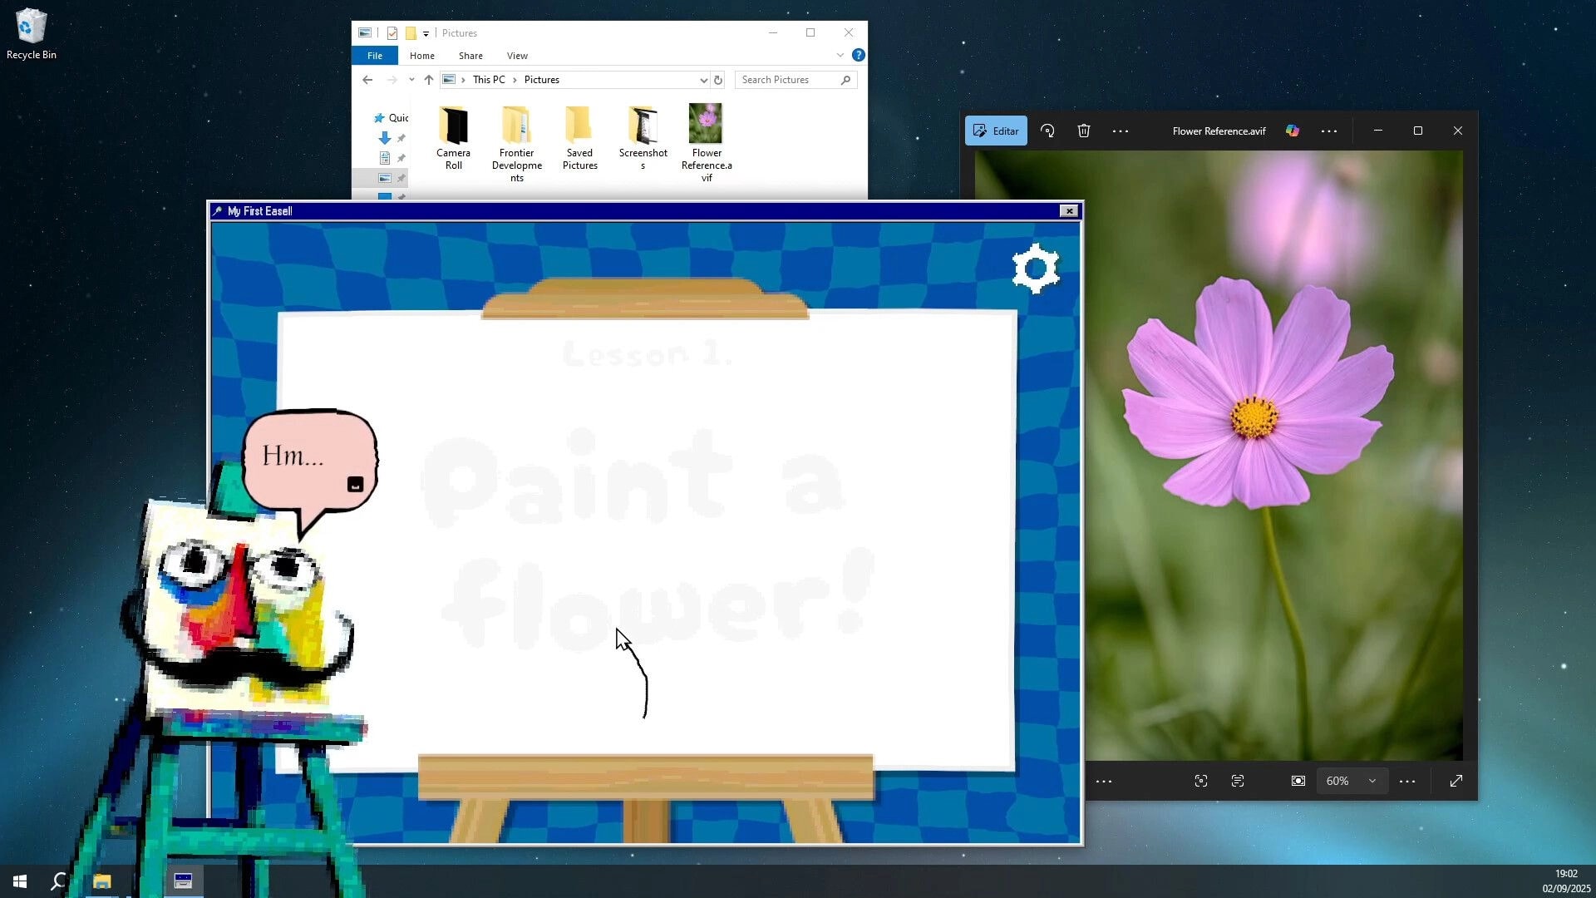Click the rotate icon in the photo viewer
Viewport: 1596px width, 898px height.
click(1047, 131)
